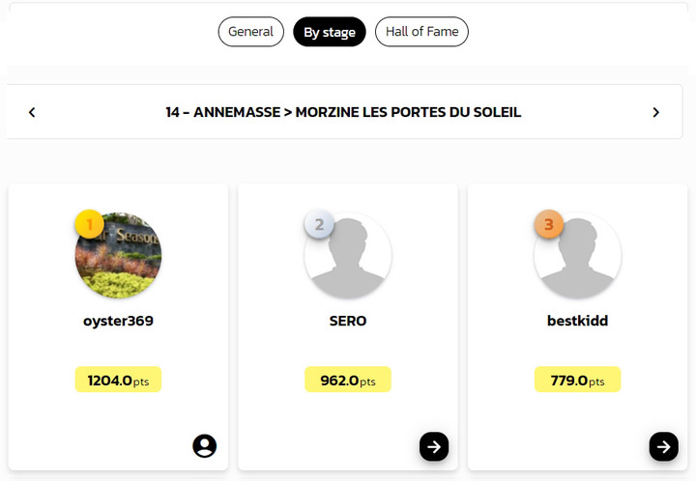The image size is (696, 481).
Task: Click SERO's default avatar
Action: (348, 255)
